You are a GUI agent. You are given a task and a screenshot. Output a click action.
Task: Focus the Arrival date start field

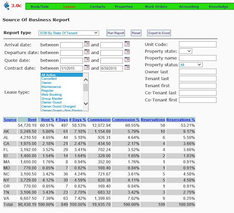(x=72, y=45)
